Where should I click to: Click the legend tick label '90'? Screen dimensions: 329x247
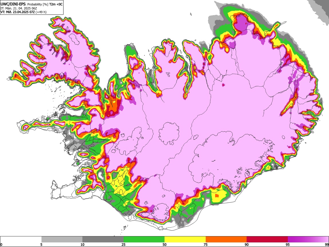247,245
